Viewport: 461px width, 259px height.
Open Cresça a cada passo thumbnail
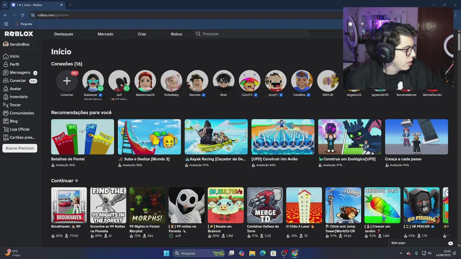tap(416, 137)
